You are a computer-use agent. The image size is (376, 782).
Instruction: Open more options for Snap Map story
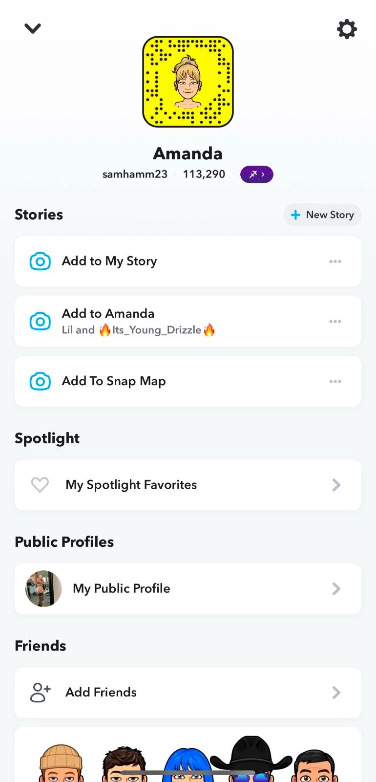335,381
